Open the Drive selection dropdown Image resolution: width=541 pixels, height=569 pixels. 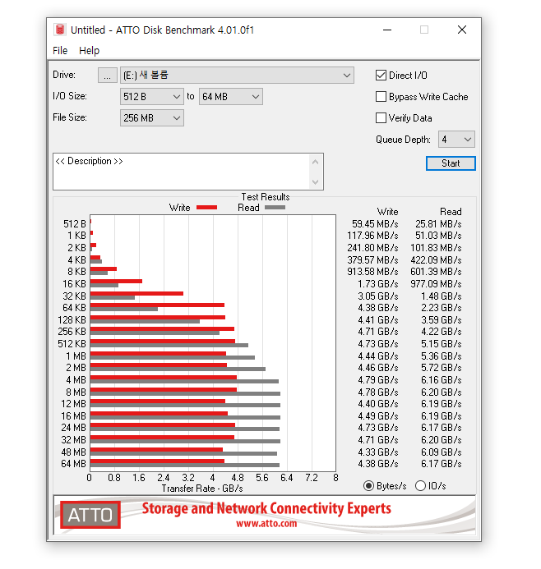[237, 75]
